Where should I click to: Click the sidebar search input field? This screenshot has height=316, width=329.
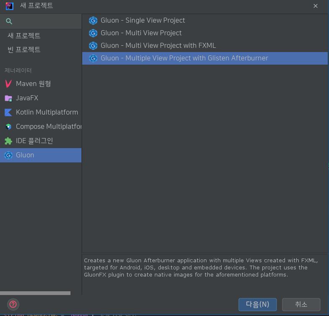pyautogui.click(x=41, y=21)
